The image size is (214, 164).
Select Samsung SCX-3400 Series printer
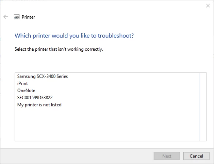pyautogui.click(x=43, y=77)
